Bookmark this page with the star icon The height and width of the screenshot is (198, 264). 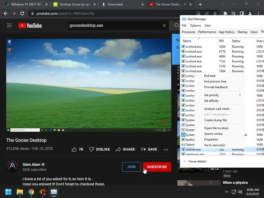(x=215, y=13)
